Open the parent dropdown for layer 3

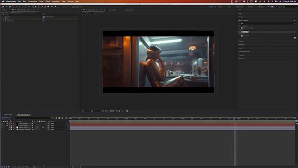(58, 127)
